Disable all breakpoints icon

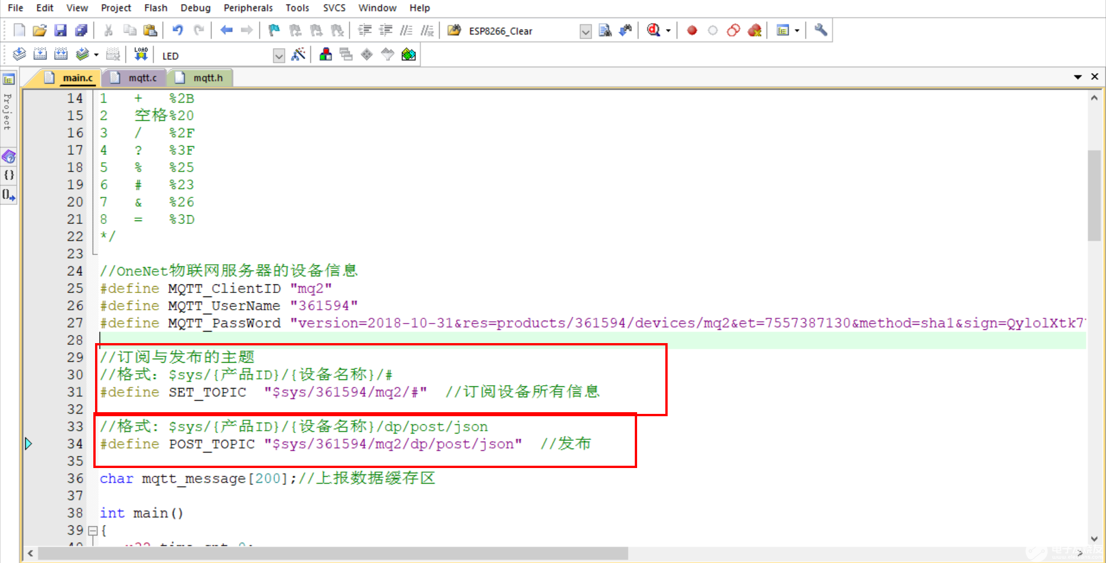[733, 31]
